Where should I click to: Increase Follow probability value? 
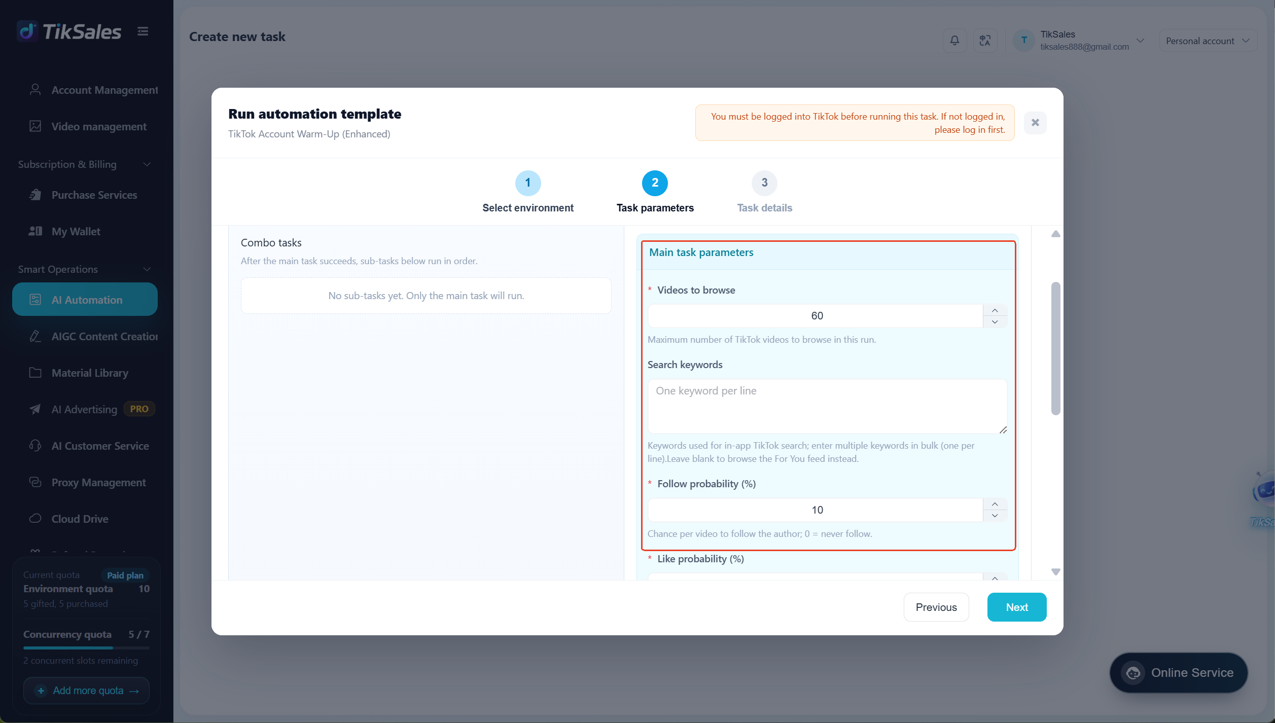[995, 504]
